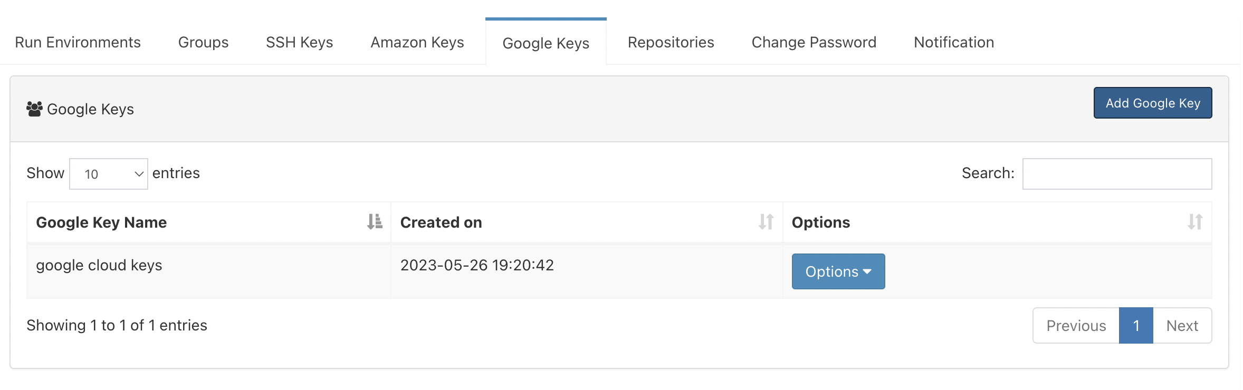1243x390 pixels.
Task: Click the google cloud keys row name
Action: (x=99, y=265)
